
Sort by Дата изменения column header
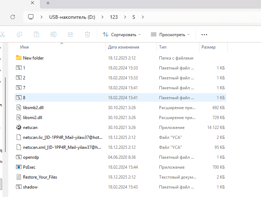(123, 47)
